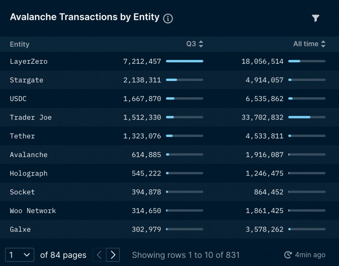Click the Socket entity name
The width and height of the screenshot is (339, 266).
(22, 192)
